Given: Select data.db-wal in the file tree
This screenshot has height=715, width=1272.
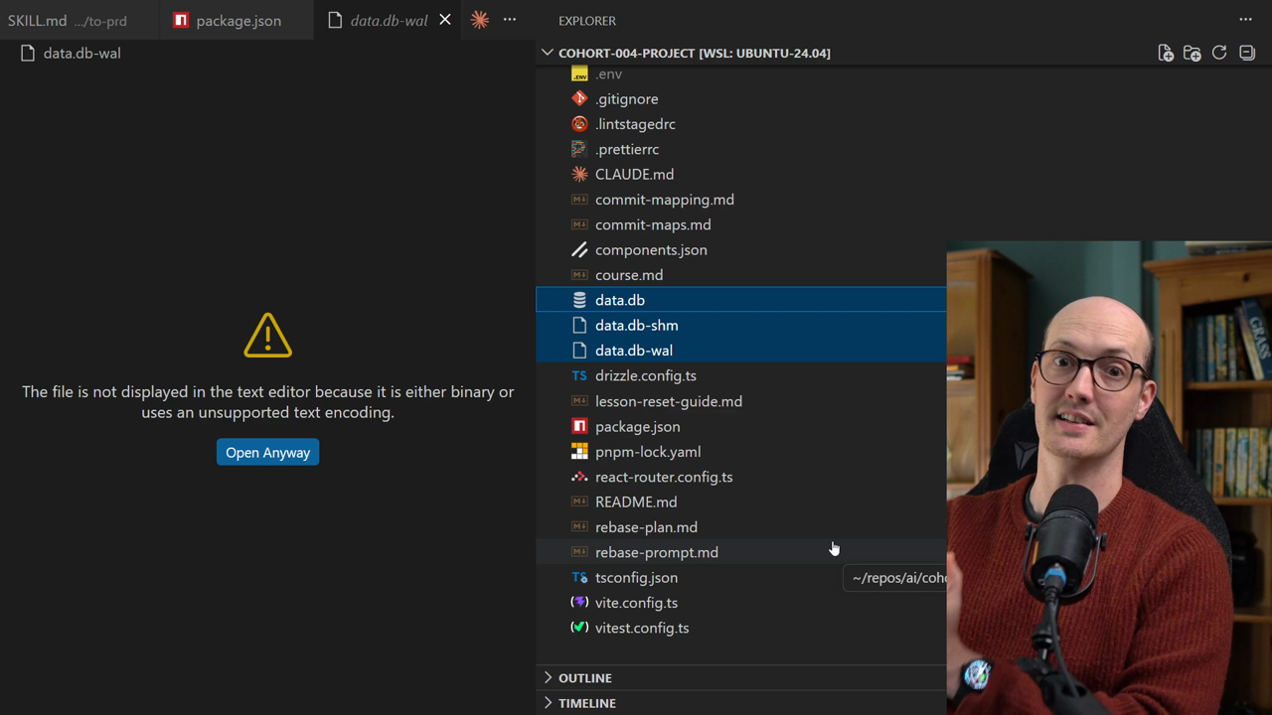Looking at the screenshot, I should (634, 351).
